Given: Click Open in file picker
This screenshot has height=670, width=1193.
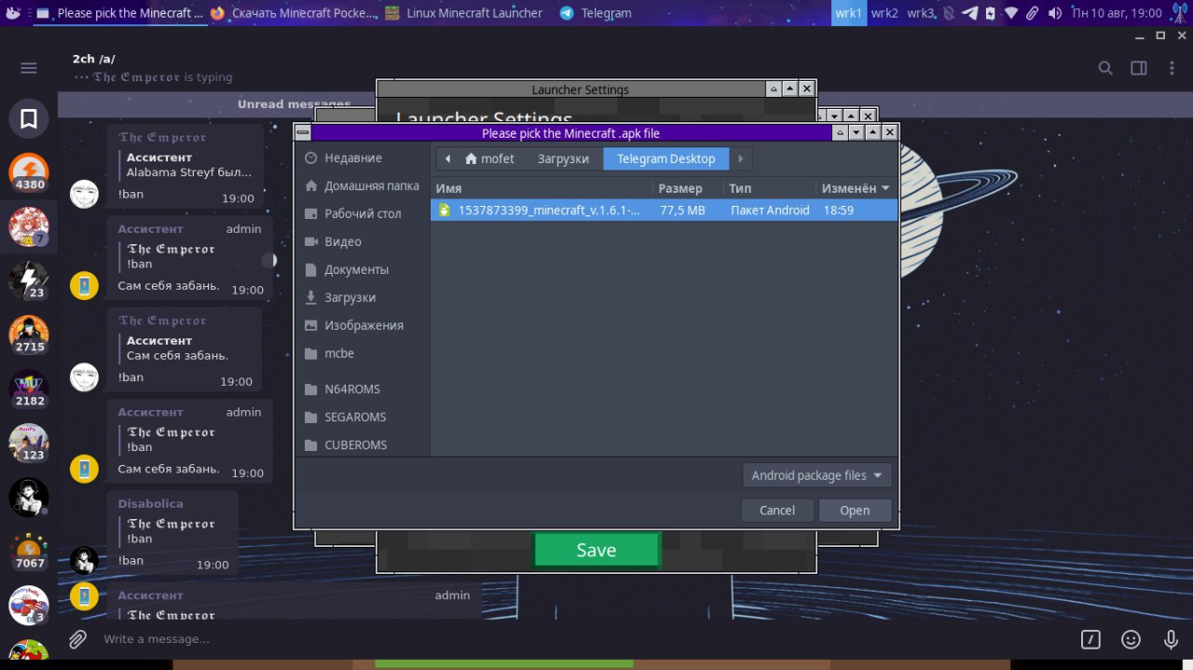Looking at the screenshot, I should tap(855, 510).
